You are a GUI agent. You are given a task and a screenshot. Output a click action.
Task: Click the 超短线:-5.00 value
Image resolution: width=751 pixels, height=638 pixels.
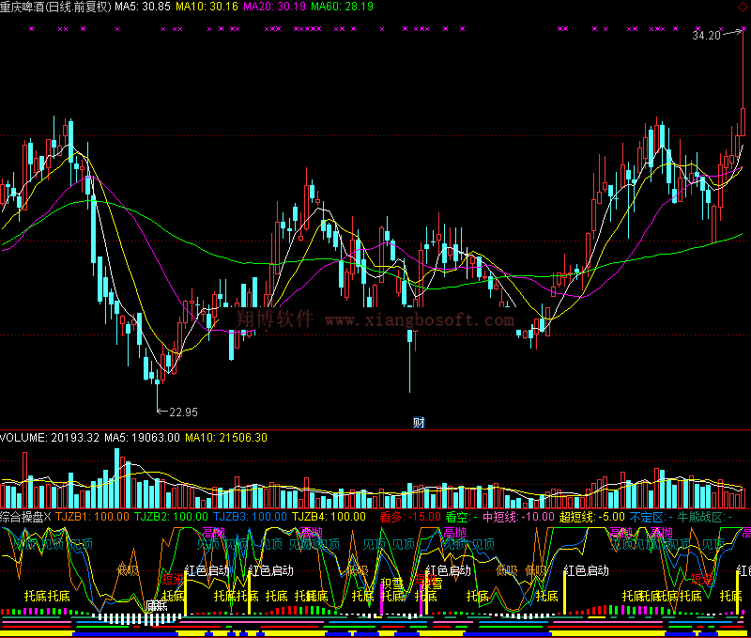[592, 517]
